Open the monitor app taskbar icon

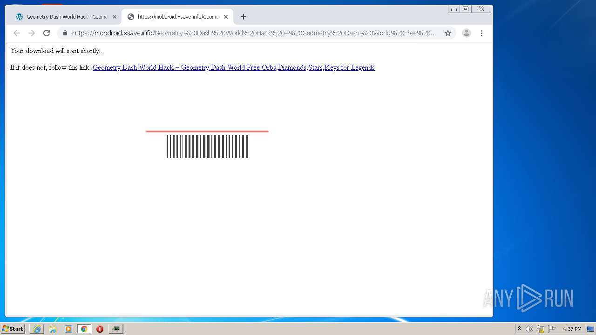click(115, 329)
